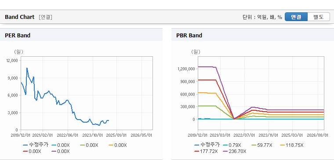The image size is (334, 160).
Task: Toggle the 118.75X legend entry
Action: click(x=292, y=145)
